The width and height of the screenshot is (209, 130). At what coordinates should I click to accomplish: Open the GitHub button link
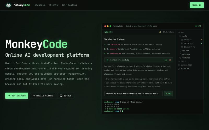pyautogui.click(x=66, y=96)
